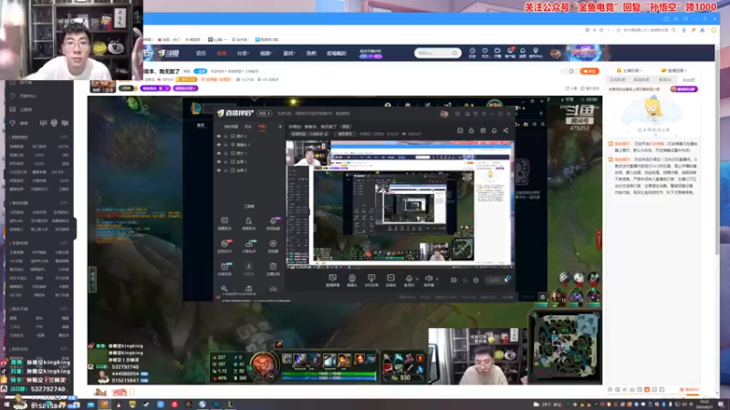Collapse the second category section in left sidebar
Screen dimensions: 730x410
pos(64,203)
